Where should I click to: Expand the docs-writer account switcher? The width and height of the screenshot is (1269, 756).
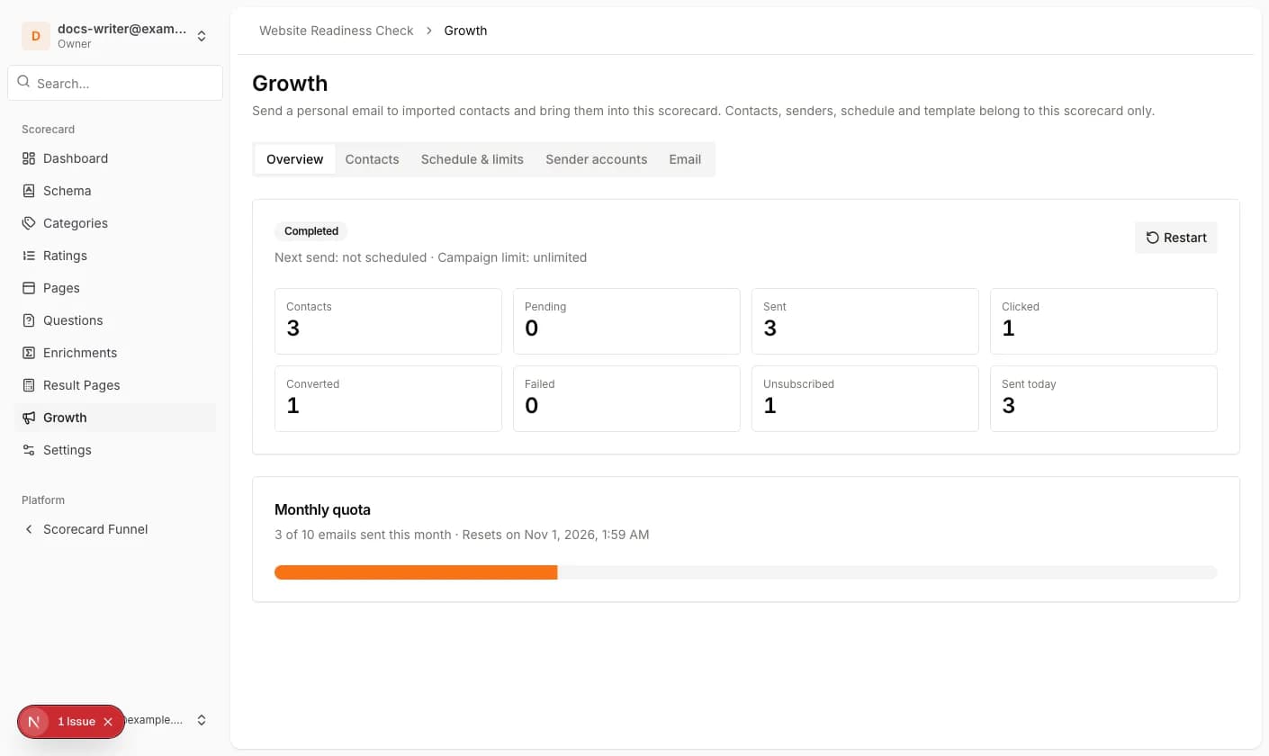202,36
